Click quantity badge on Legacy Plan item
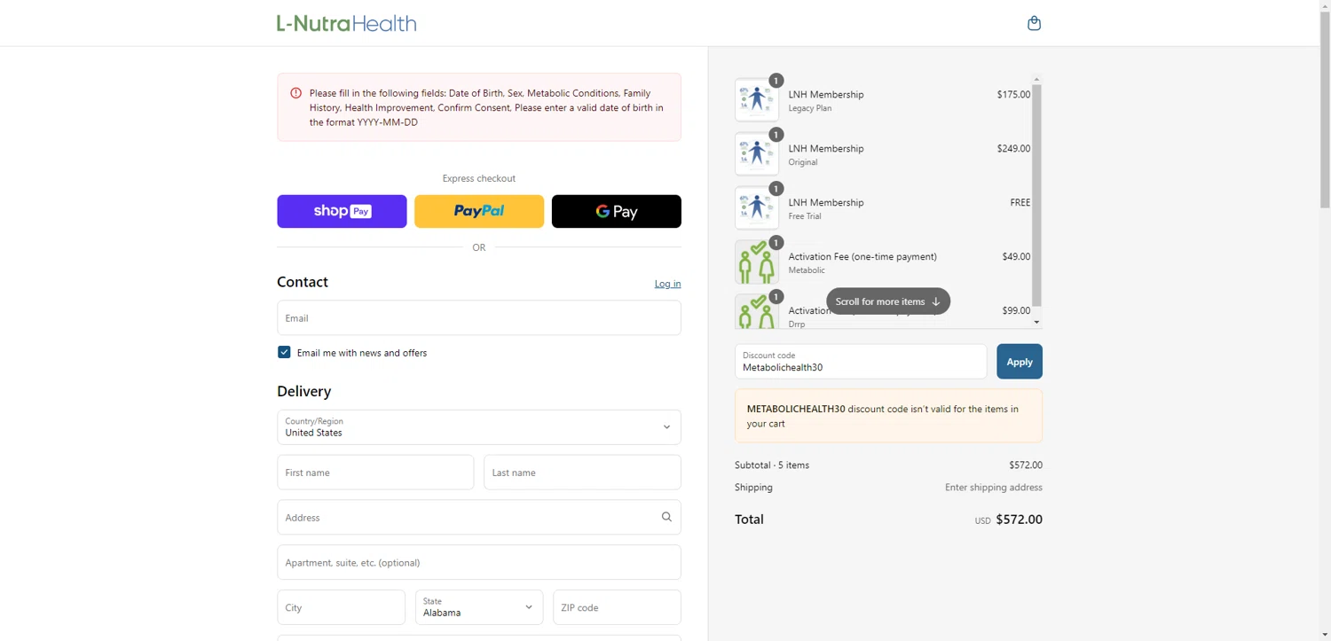 point(776,81)
